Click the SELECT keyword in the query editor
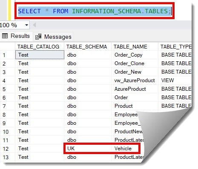Viewport: 198px width, 169px height. point(29,11)
